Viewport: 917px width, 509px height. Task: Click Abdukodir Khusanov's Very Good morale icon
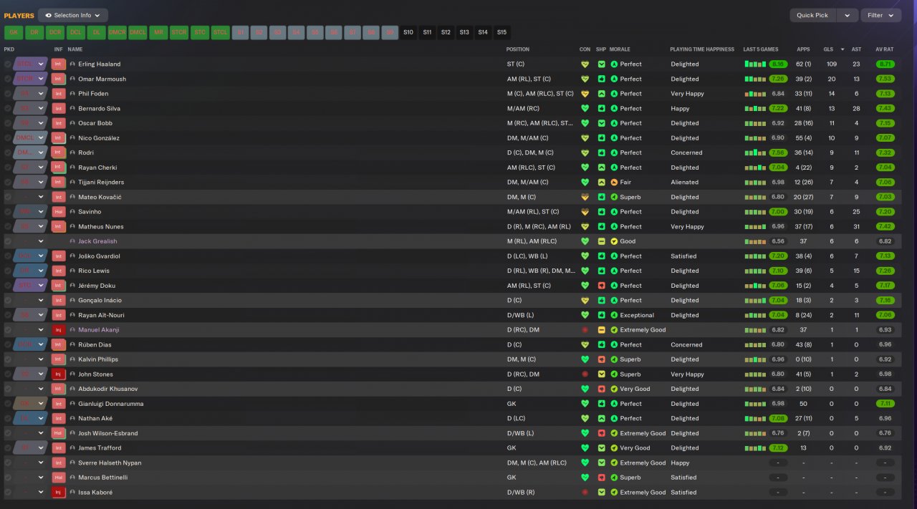tap(614, 389)
